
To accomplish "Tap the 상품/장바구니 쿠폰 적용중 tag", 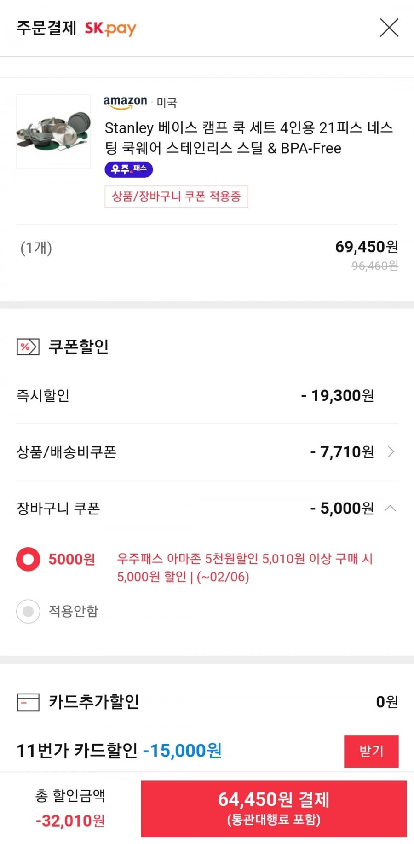I will click(177, 197).
